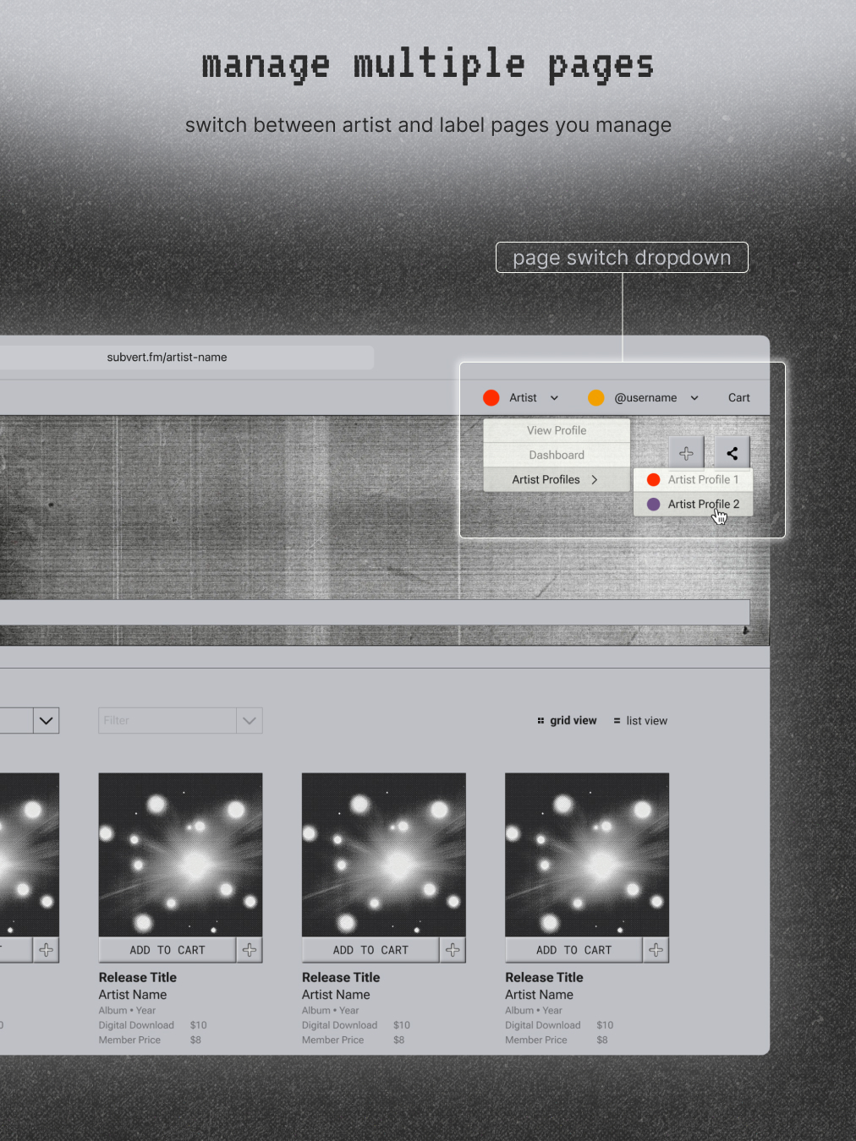Select View Profile from the menu
The image size is (856, 1141).
coord(557,430)
